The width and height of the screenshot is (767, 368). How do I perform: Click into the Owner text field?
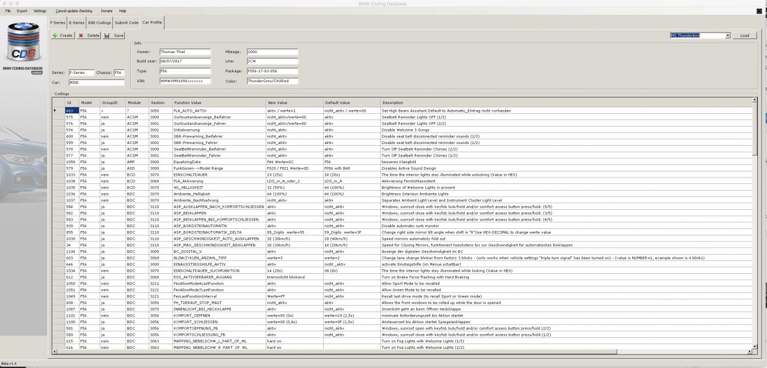point(185,52)
